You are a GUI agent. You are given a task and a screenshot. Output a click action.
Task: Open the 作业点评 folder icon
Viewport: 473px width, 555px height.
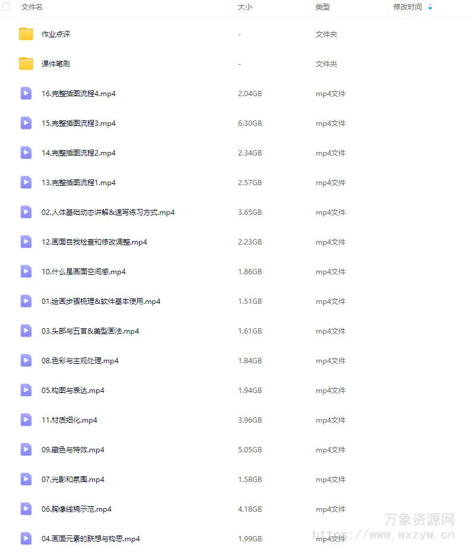(26, 34)
